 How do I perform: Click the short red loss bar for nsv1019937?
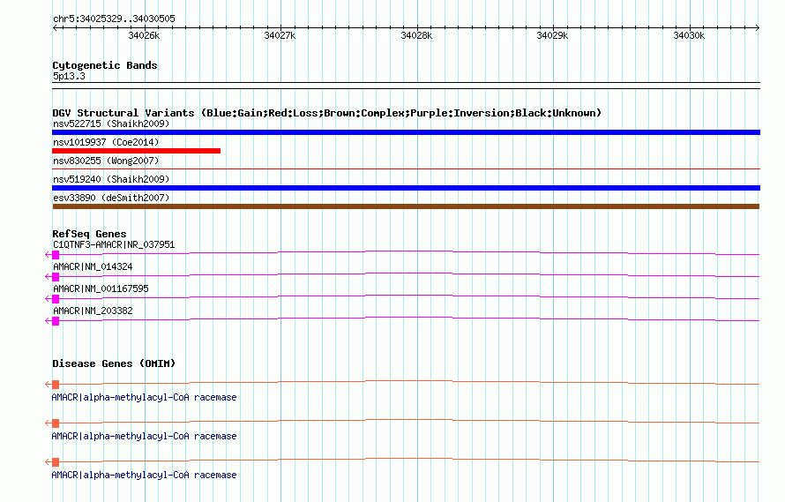tap(136, 151)
